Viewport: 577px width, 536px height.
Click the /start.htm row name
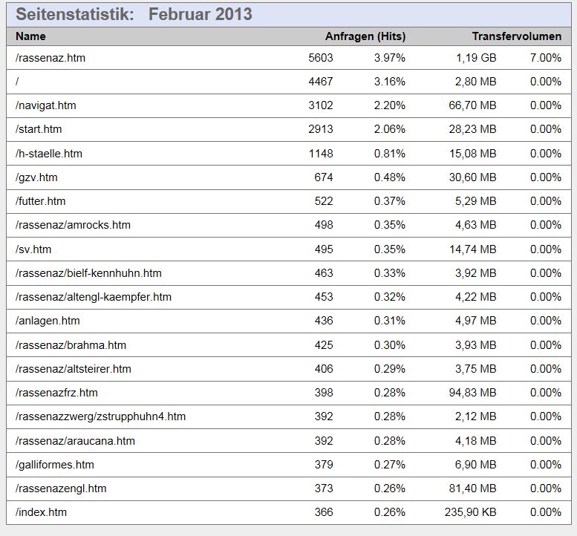click(x=39, y=129)
